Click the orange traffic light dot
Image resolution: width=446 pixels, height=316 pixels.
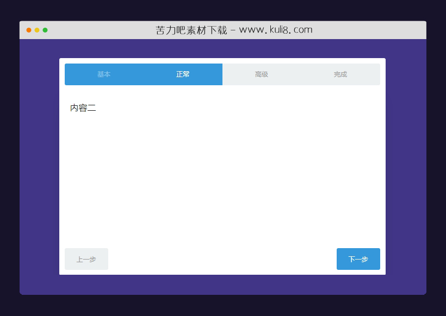pos(36,30)
